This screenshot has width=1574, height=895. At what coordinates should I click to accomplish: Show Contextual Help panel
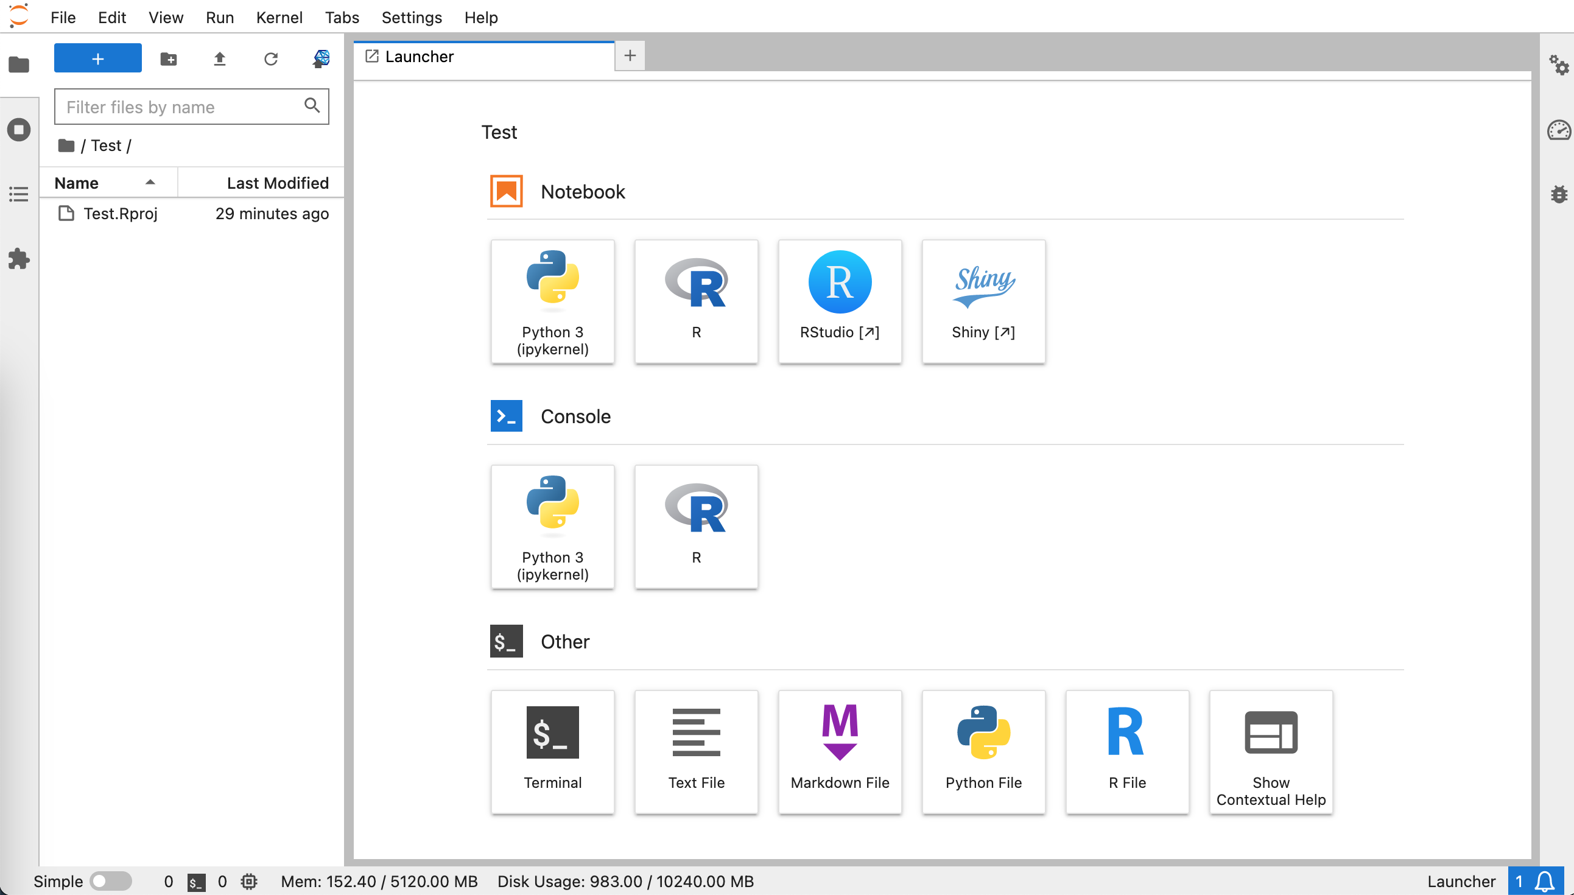click(x=1271, y=753)
